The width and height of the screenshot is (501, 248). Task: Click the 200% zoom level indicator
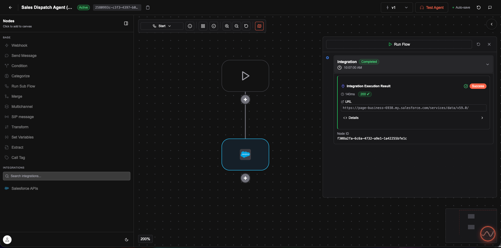(145, 239)
